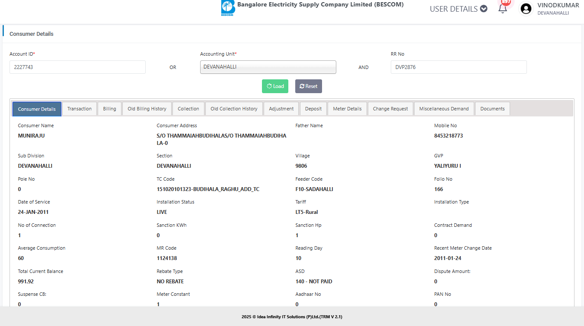Viewport: 584px width, 326px height.
Task: Click into the RR No field
Action: tap(458, 67)
